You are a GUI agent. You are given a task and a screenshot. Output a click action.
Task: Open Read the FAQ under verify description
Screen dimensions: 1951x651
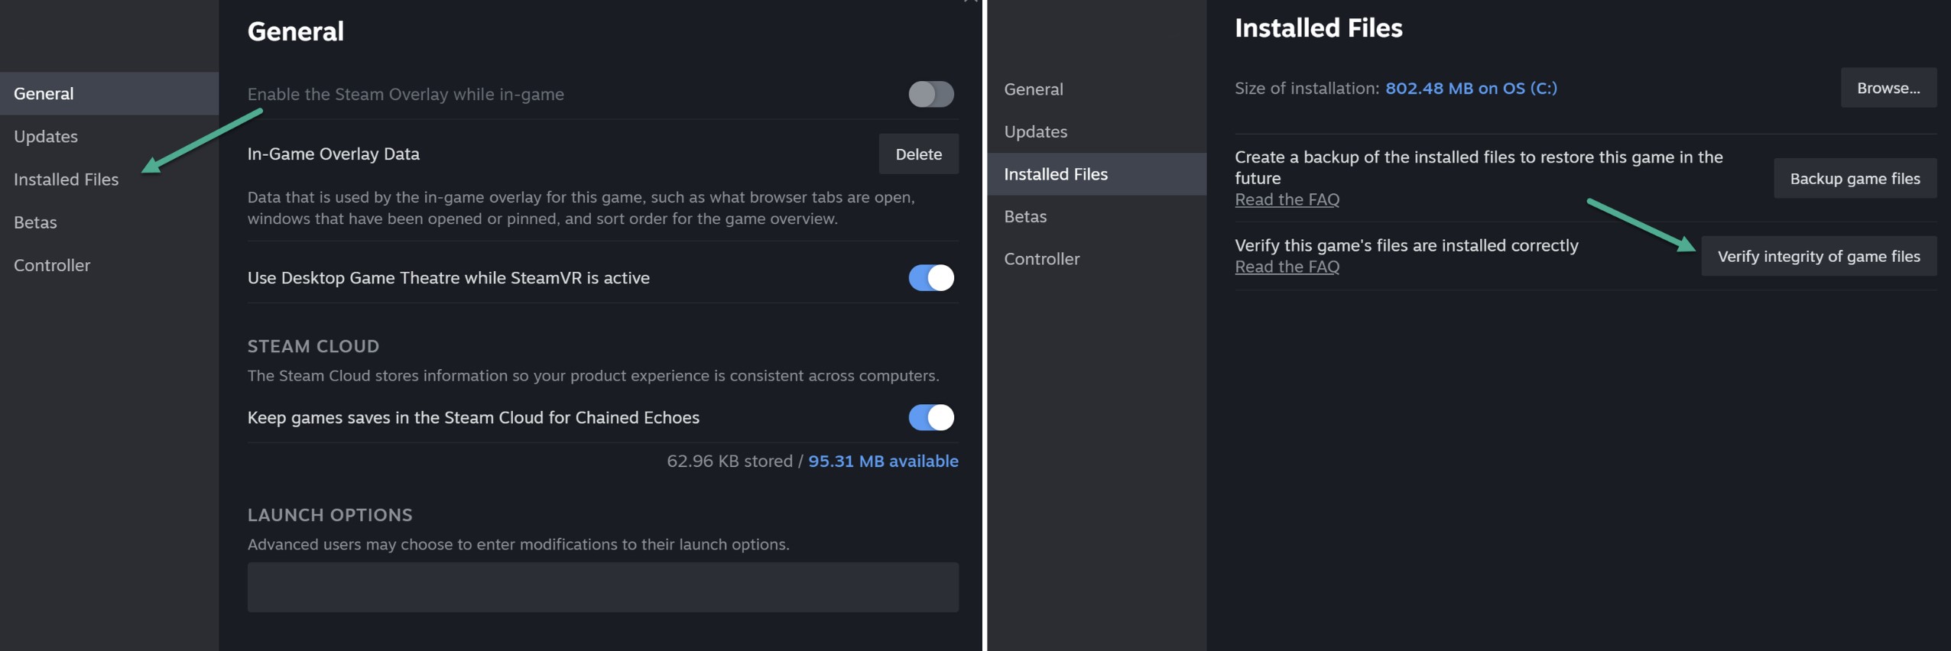tap(1287, 267)
